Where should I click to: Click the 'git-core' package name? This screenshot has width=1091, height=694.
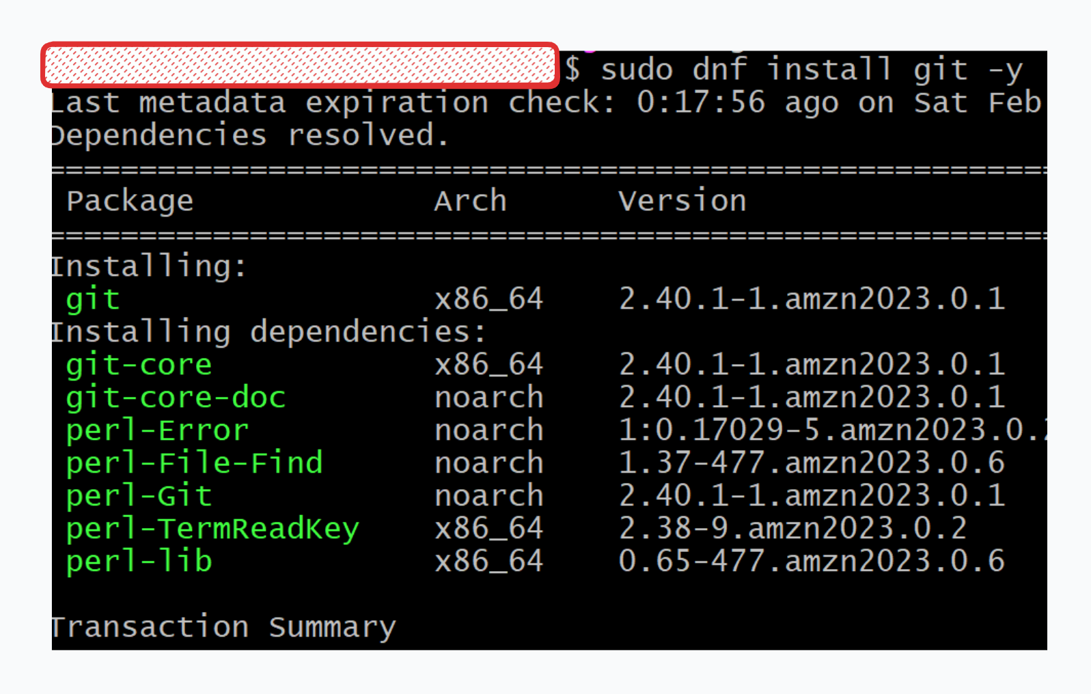click(139, 365)
